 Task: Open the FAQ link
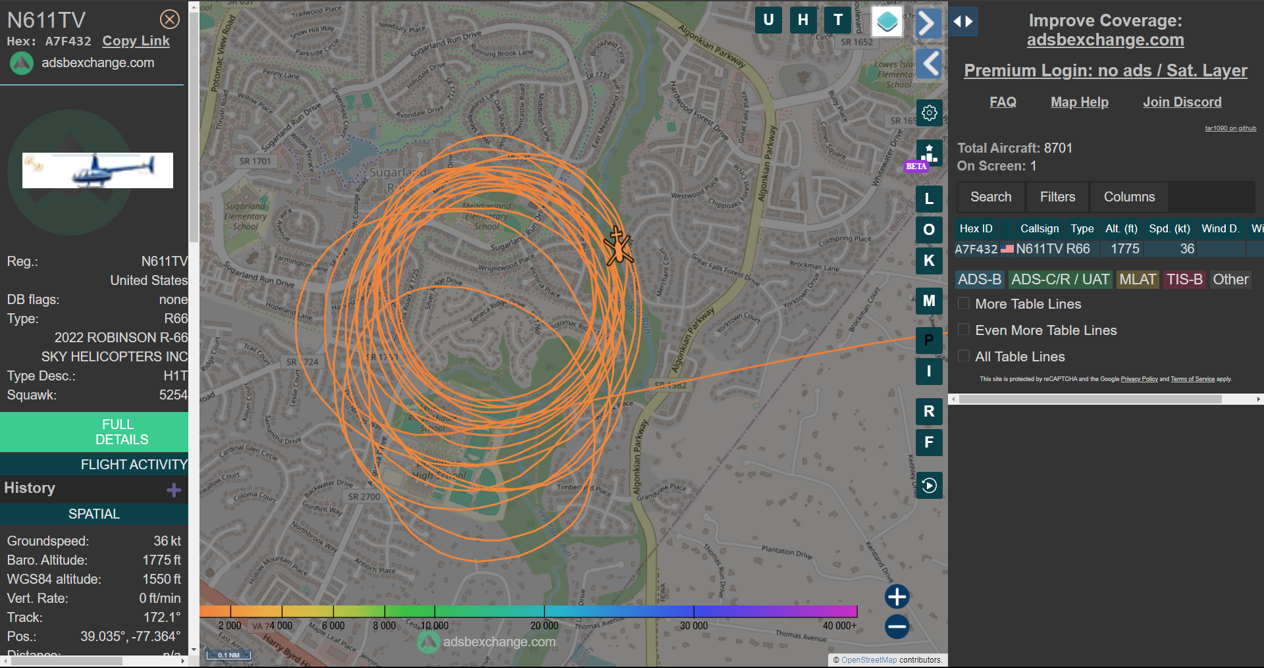(1003, 102)
